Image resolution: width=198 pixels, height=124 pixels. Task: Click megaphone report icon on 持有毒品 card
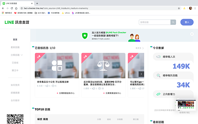click(47, 86)
